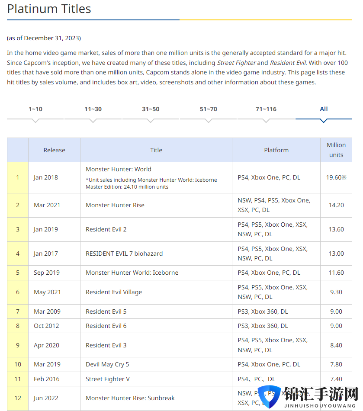Click the Jan 2017 release date
Screen dimensions: 363x411
pyautogui.click(x=46, y=254)
